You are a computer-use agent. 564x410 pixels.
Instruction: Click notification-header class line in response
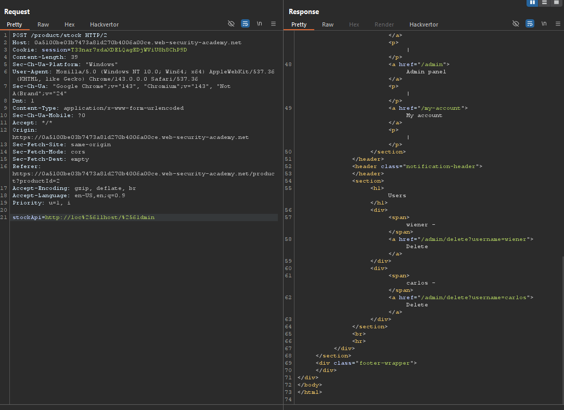coord(417,166)
